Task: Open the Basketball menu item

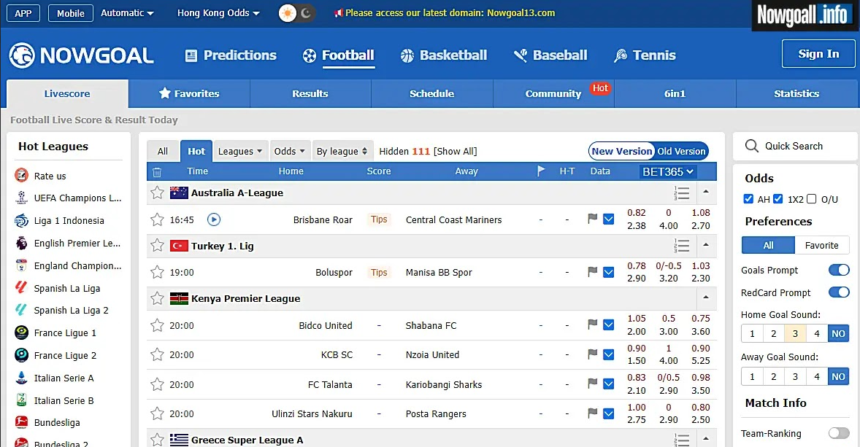Action: click(x=444, y=55)
